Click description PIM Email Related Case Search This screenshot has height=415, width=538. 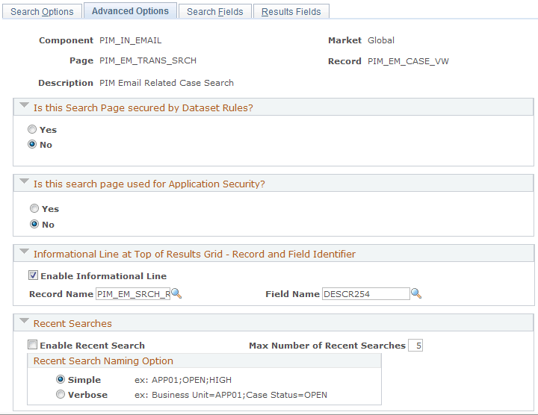point(167,83)
